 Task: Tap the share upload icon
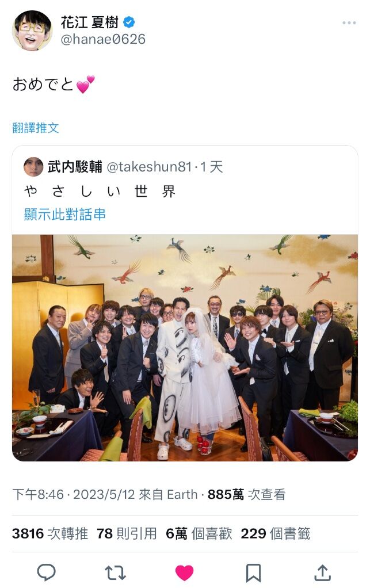click(322, 572)
